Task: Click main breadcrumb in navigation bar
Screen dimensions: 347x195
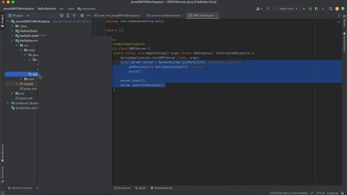Action: click(71, 9)
